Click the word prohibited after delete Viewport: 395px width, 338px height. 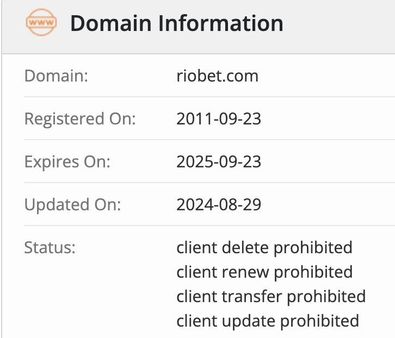coord(313,248)
